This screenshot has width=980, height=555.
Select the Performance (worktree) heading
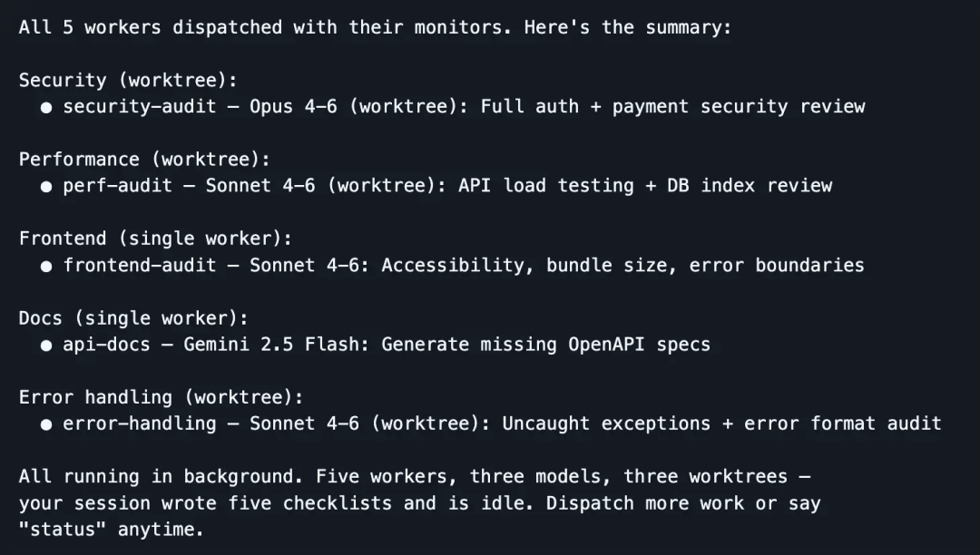(144, 160)
